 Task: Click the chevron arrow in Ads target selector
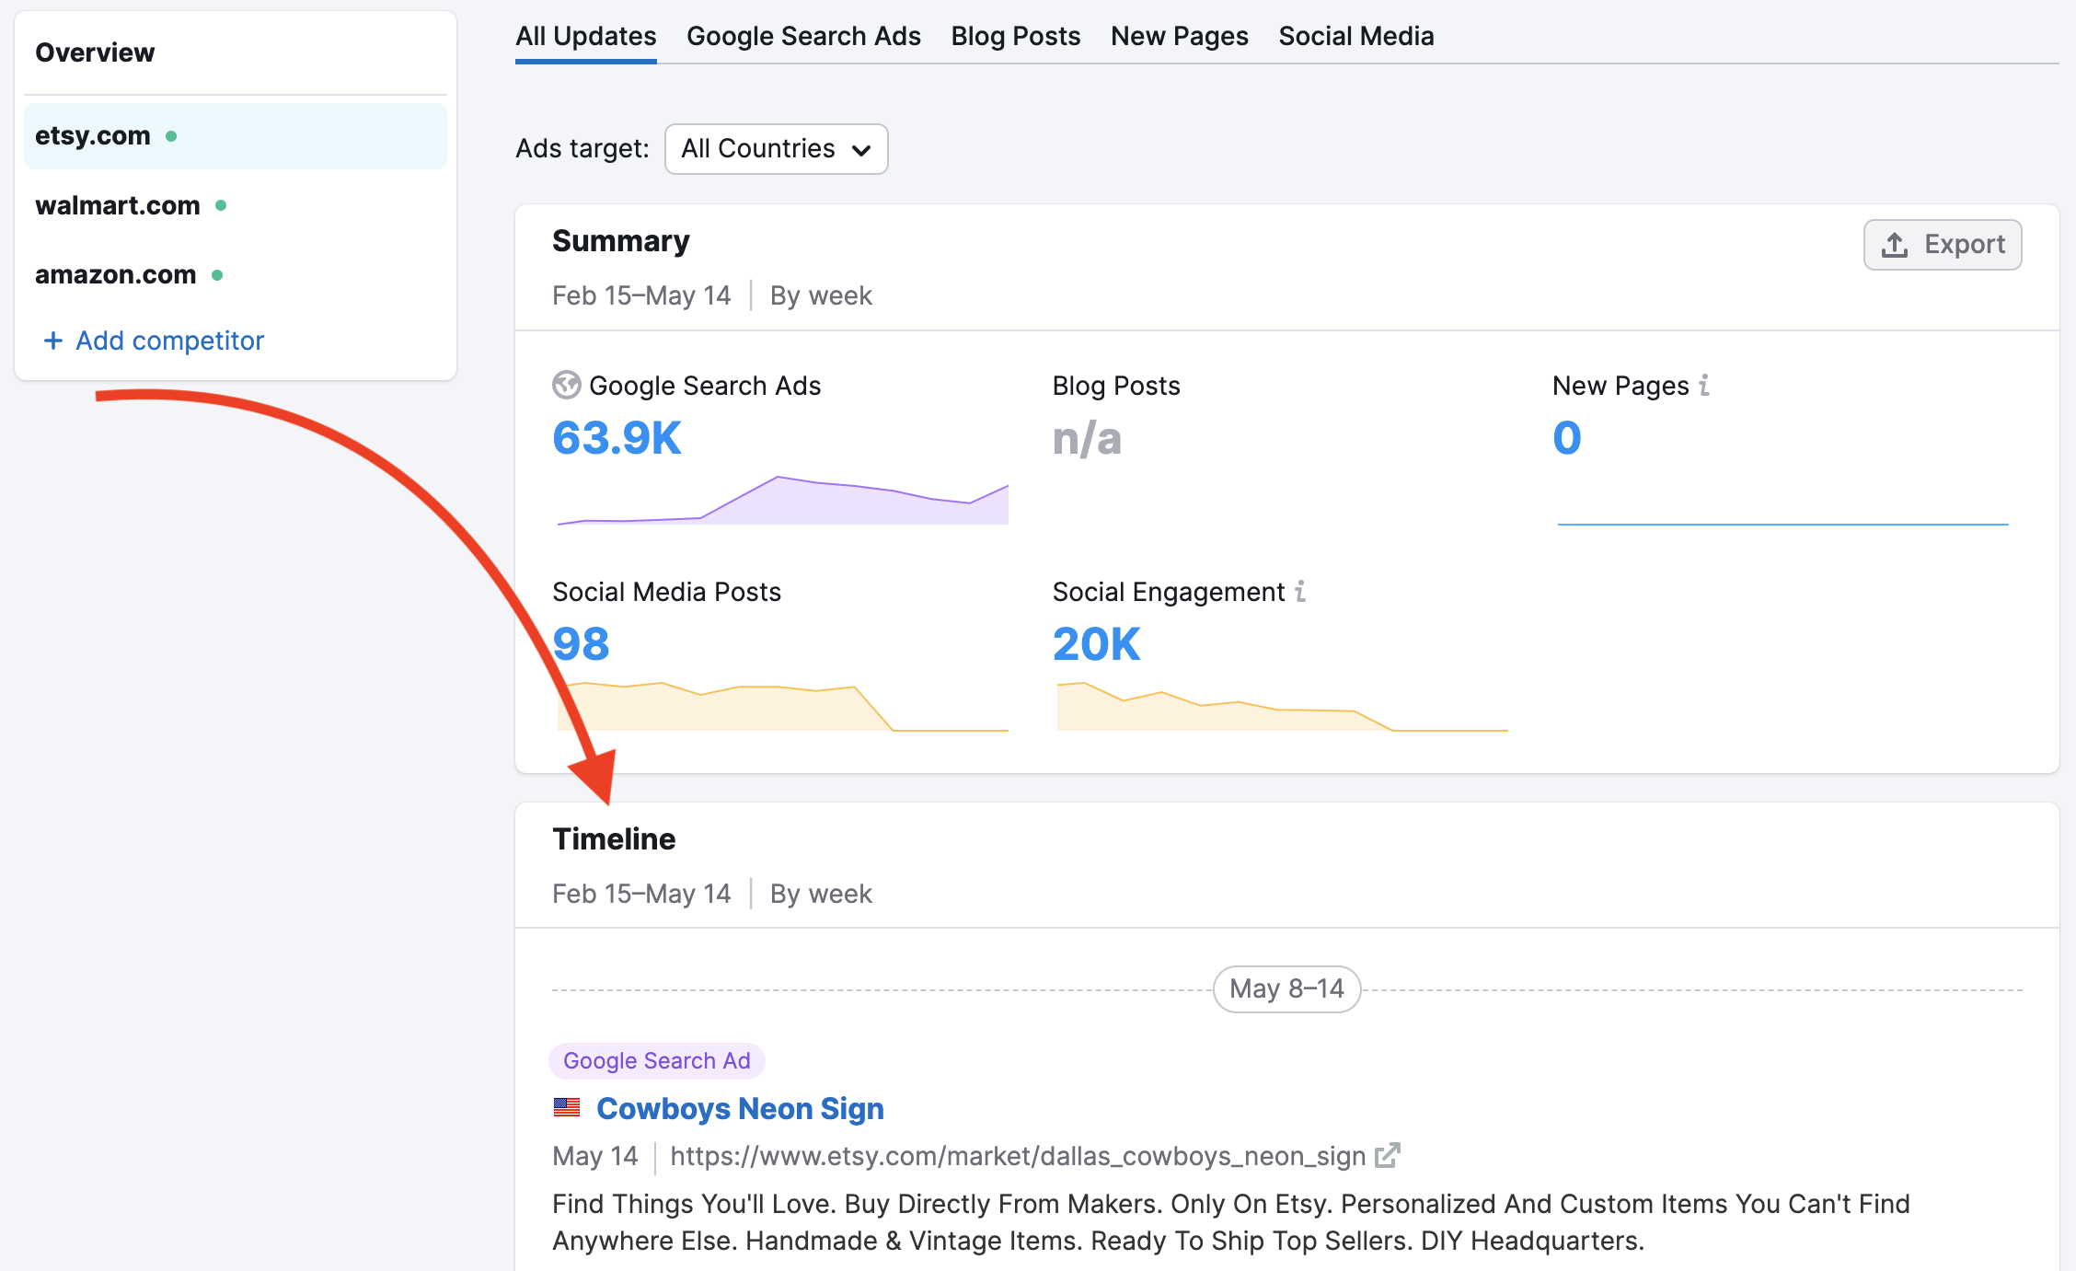pos(861,150)
